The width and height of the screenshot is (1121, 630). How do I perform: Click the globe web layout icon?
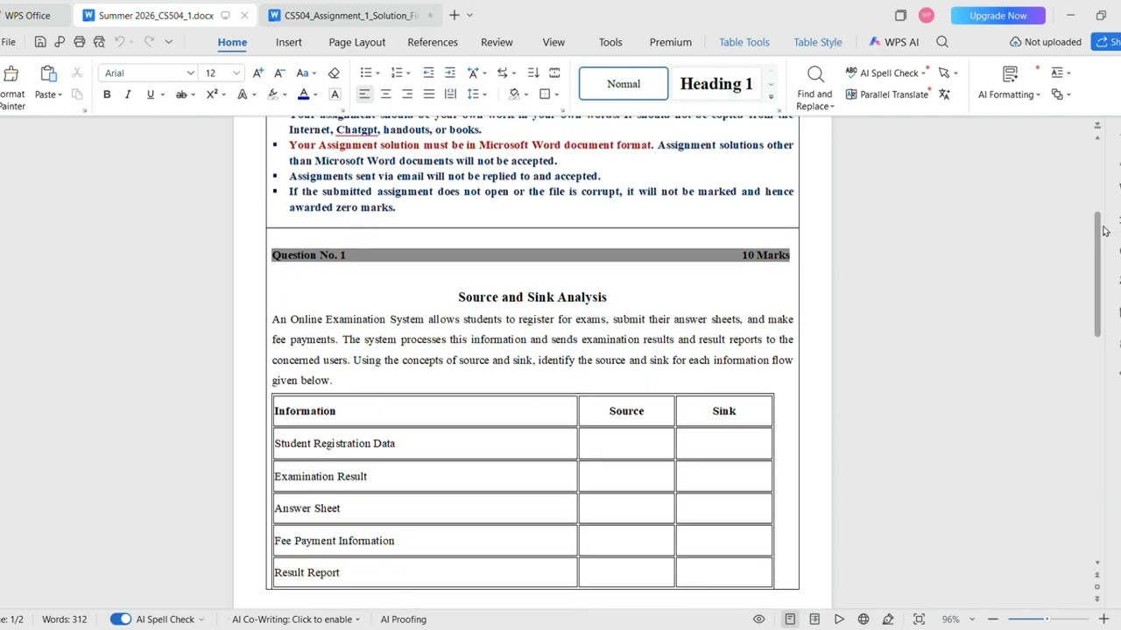[864, 619]
